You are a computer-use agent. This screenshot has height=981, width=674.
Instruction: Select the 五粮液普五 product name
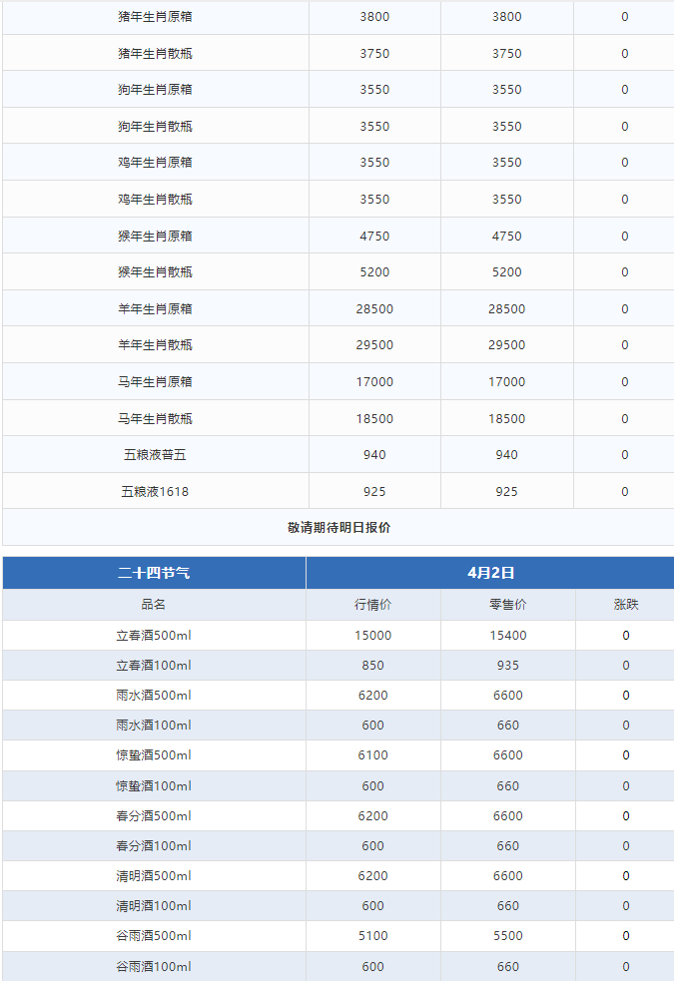tap(155, 455)
